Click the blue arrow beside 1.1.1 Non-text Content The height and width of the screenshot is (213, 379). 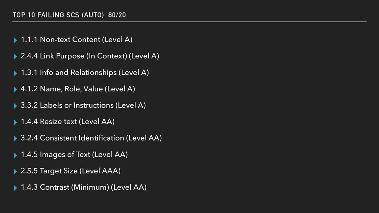(16, 40)
